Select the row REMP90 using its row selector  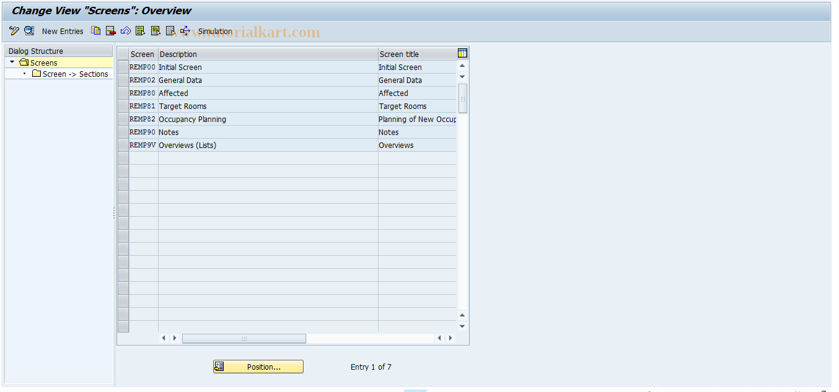click(x=123, y=132)
